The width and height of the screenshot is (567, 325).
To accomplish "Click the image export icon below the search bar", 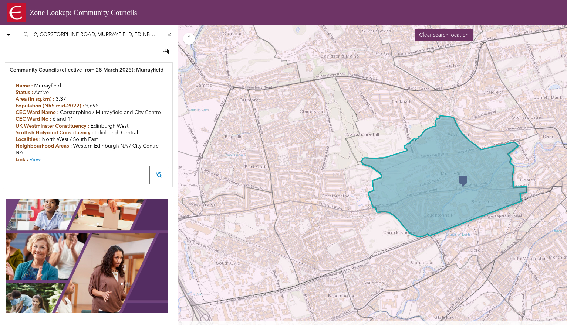I will pos(165,52).
